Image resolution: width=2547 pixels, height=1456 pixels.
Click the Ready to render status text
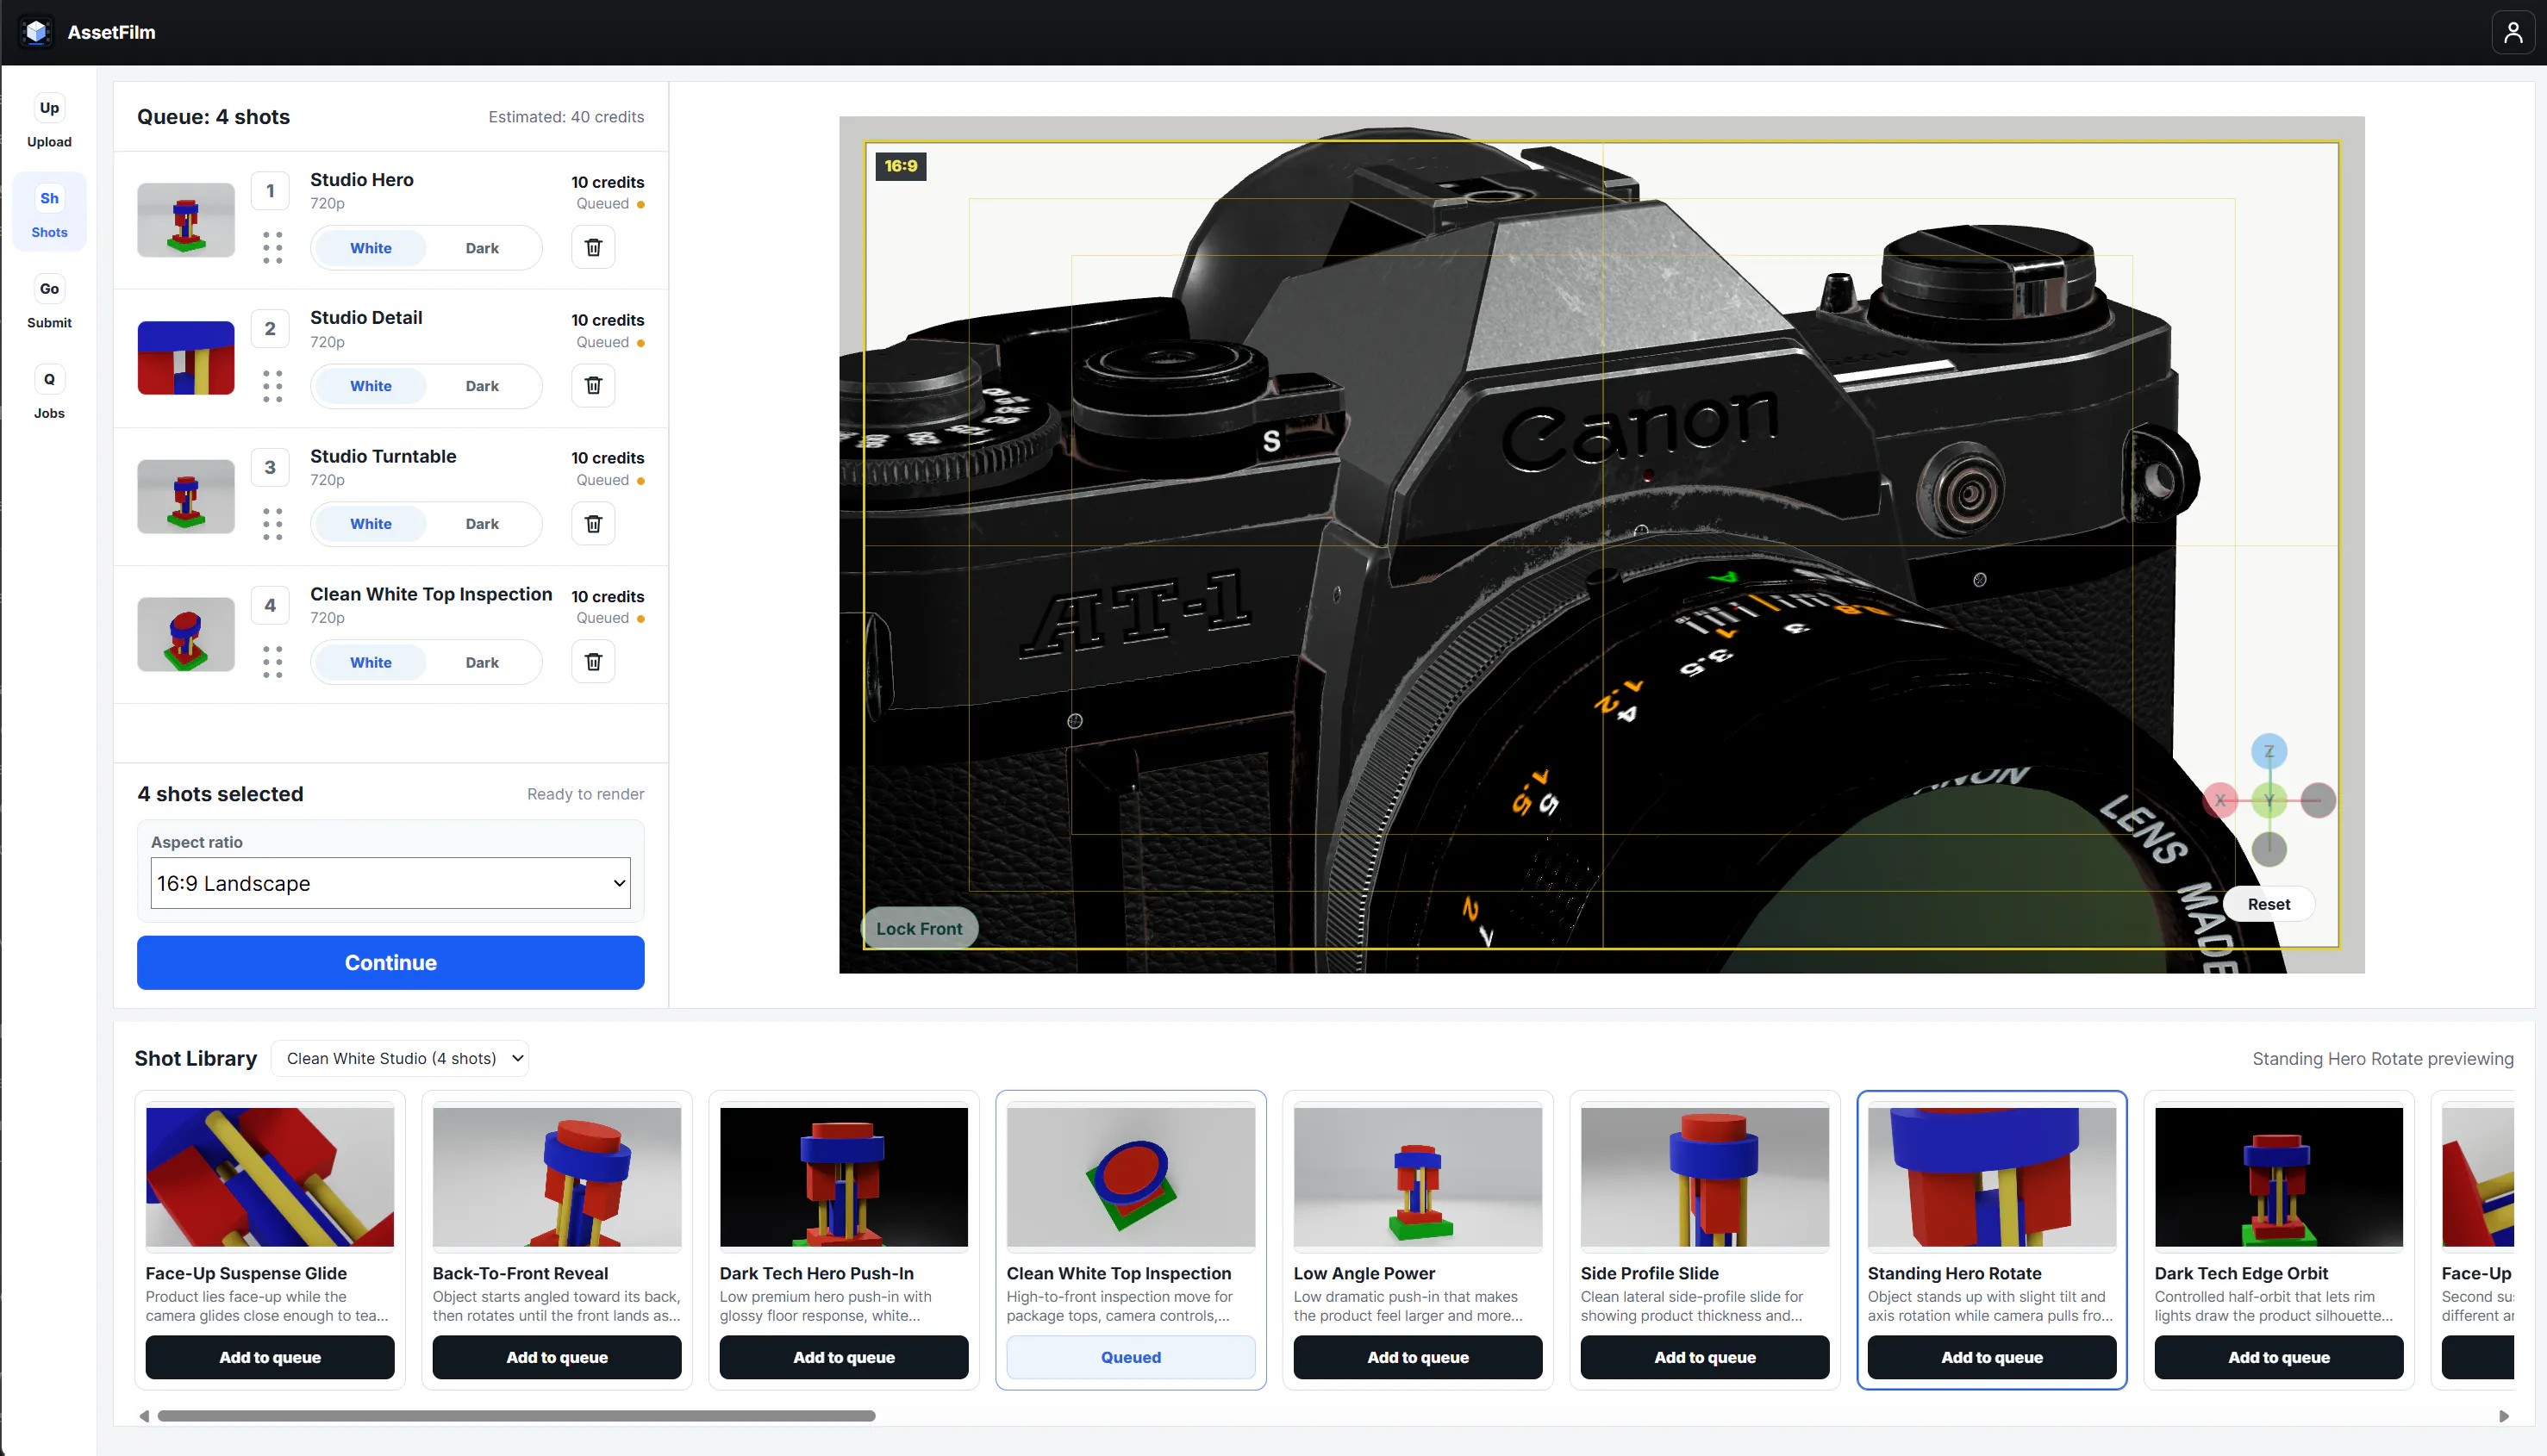pyautogui.click(x=585, y=794)
